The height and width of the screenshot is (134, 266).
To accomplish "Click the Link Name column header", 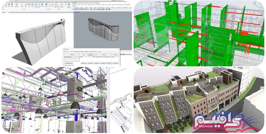I will tap(72, 55).
